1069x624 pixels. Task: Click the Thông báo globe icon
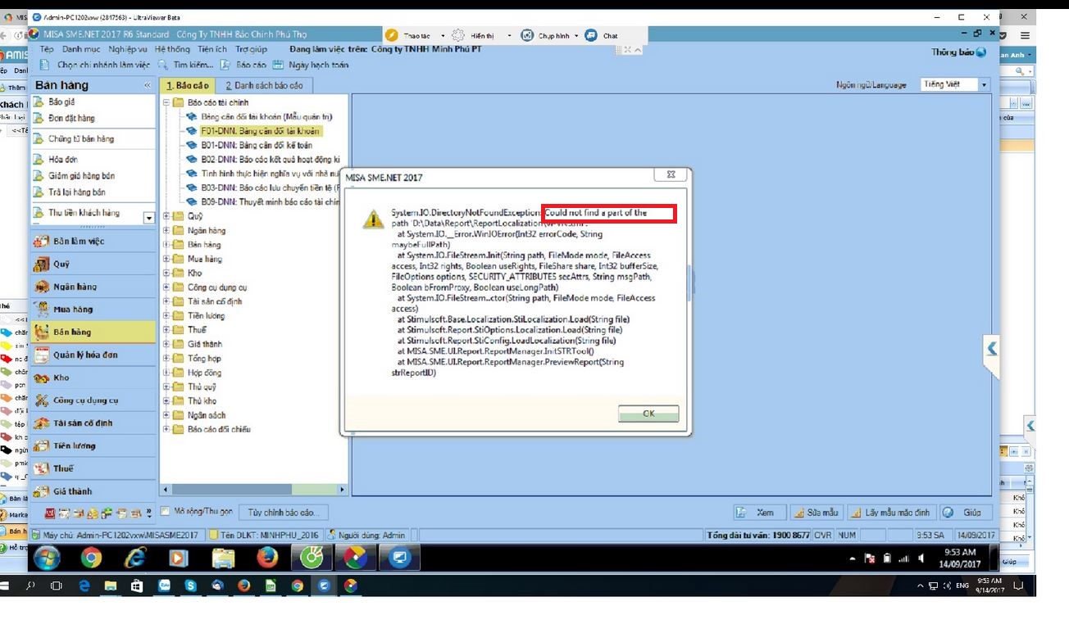(x=981, y=52)
